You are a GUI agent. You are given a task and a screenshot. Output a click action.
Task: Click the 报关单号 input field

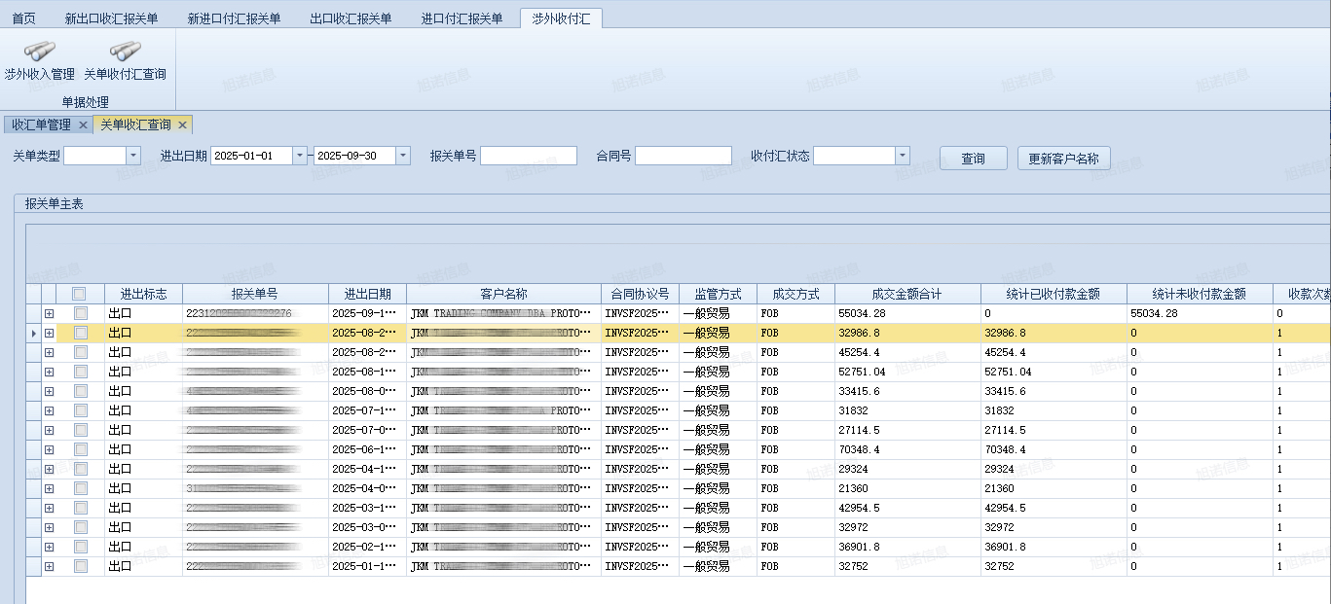click(528, 156)
